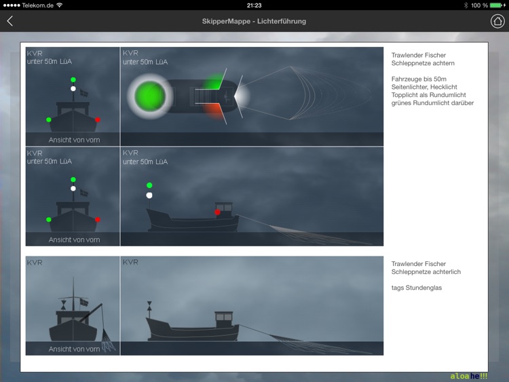Tap the red side light in top view

click(214, 111)
